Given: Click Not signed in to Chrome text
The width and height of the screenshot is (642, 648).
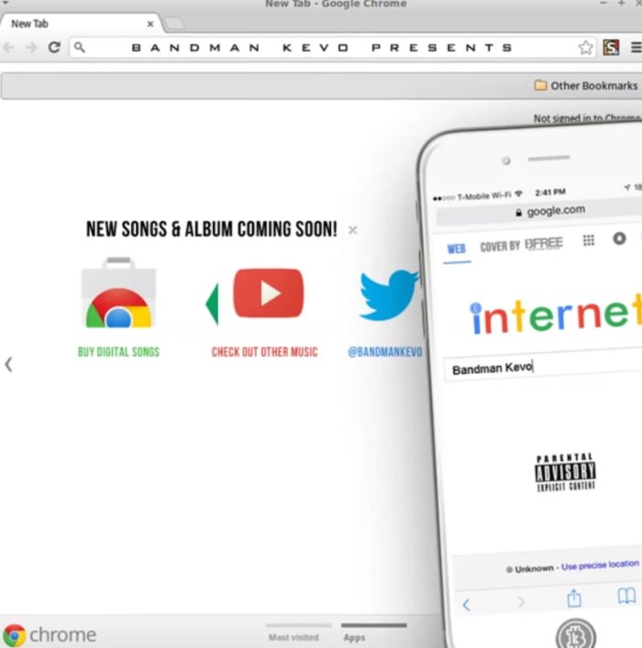Looking at the screenshot, I should (x=587, y=118).
